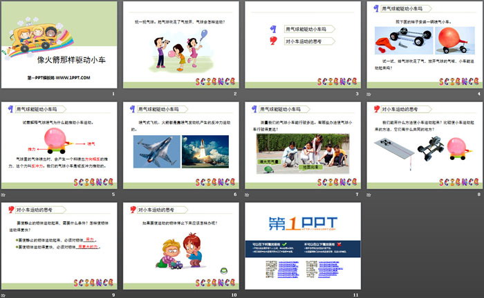The height and width of the screenshot is (298, 484).
Task: Click the red pushpin icon on slide 3
Action: click(x=274, y=42)
